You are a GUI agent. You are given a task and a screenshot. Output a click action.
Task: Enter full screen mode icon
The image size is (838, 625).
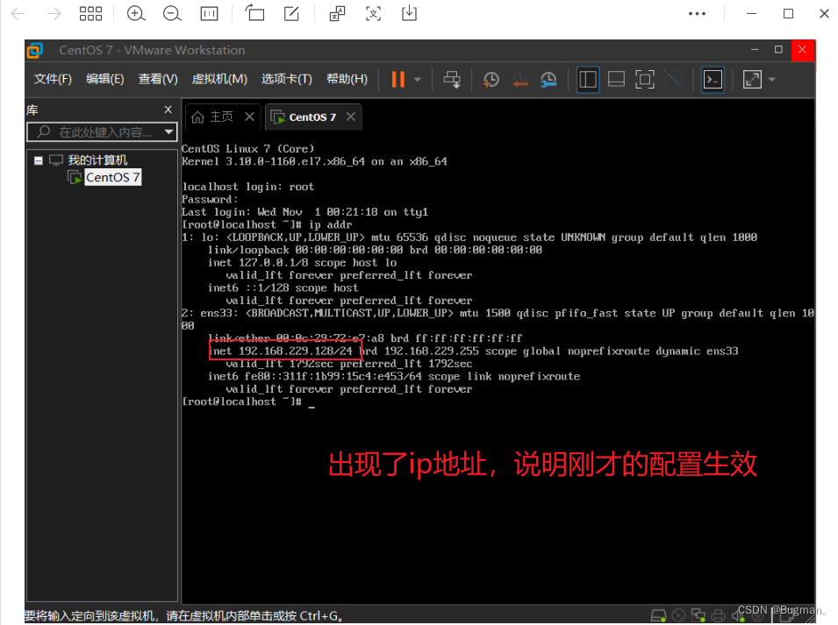[x=645, y=80]
